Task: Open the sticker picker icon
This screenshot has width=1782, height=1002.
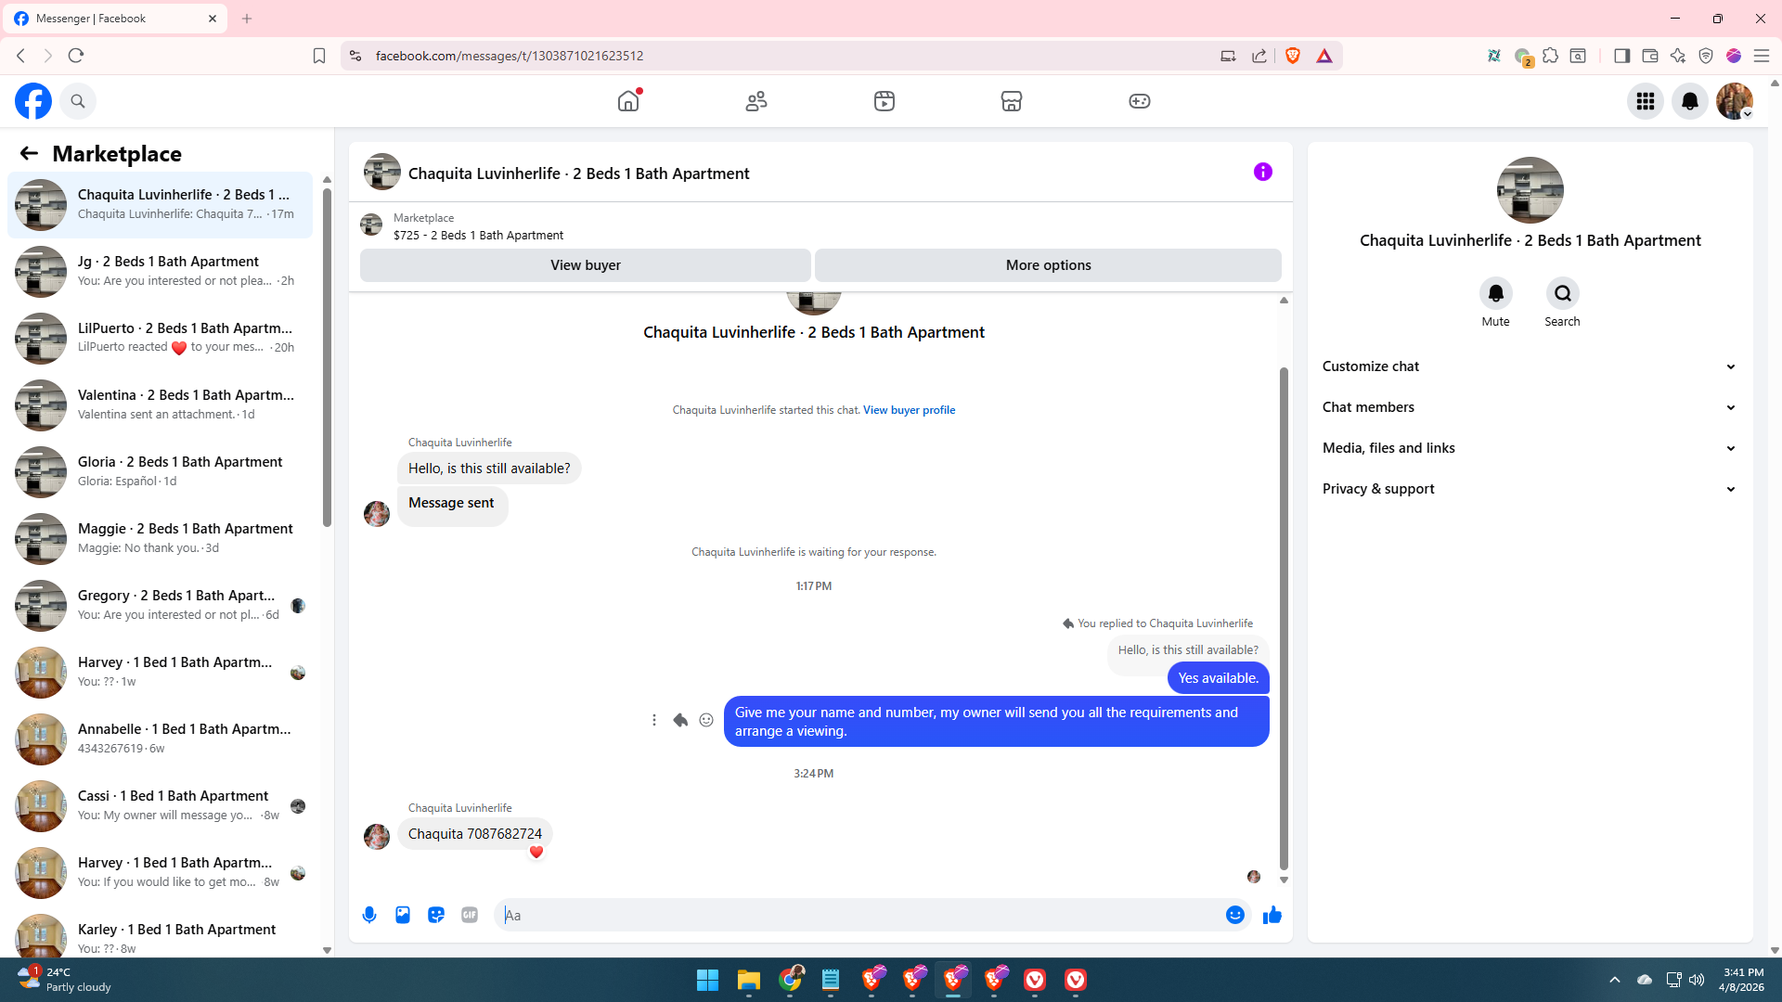Action: (x=436, y=915)
